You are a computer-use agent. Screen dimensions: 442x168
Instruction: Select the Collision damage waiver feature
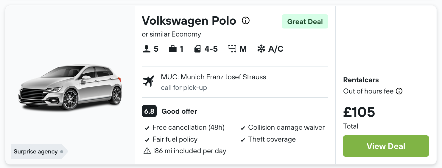click(x=283, y=128)
